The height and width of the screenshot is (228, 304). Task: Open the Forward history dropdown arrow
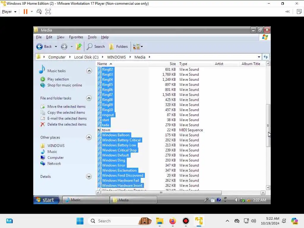point(72,47)
